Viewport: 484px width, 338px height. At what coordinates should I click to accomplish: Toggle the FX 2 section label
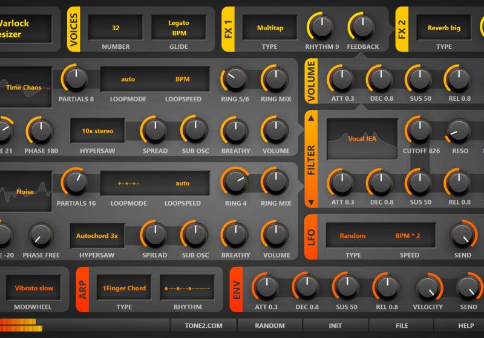pos(402,29)
